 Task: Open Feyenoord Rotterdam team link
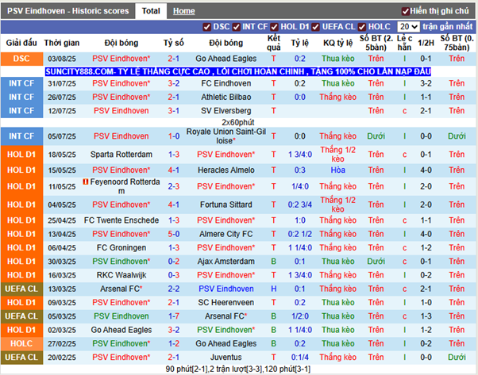click(125, 186)
